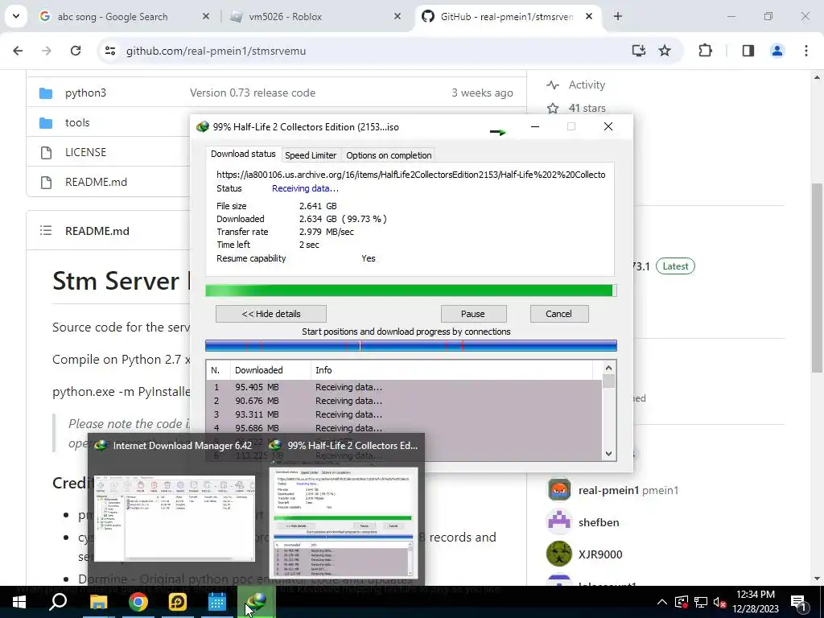Select connection row 3 with 93.311 MB
The height and width of the screenshot is (618, 824).
coord(404,414)
